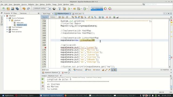Viewport: 173px width, 97px height.
Task: Click the error breakpoint glyph beside line 169
Action: (45, 47)
